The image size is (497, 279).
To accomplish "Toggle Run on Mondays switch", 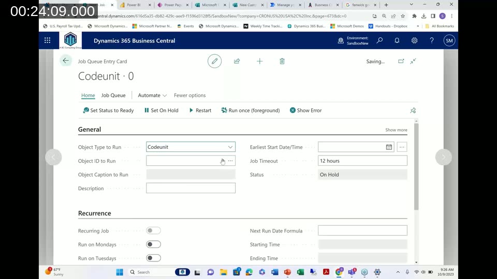I will 153,244.
